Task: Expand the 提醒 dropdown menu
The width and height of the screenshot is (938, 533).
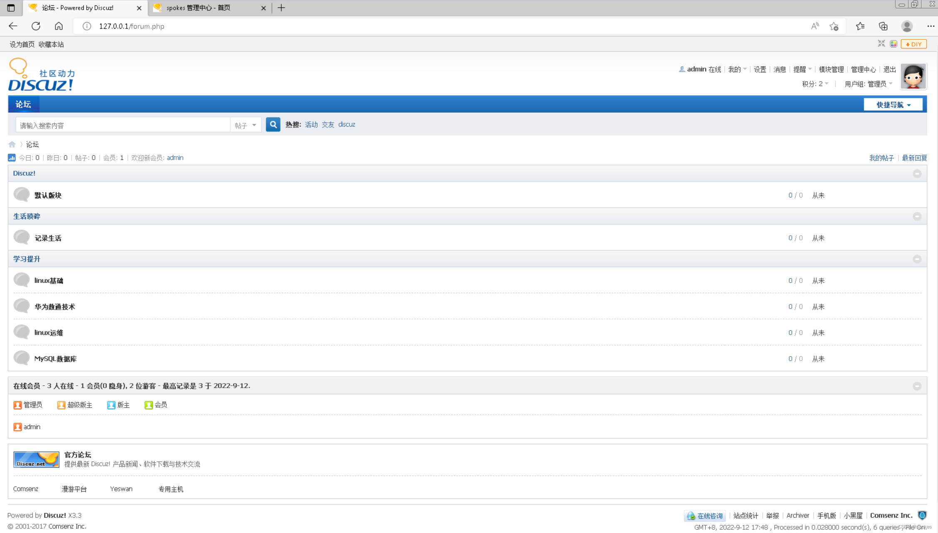Action: tap(802, 70)
